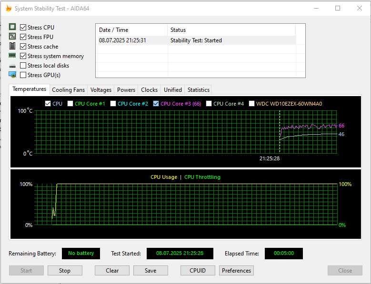Click the Save button
This screenshot has height=284, width=371.
tap(150, 271)
